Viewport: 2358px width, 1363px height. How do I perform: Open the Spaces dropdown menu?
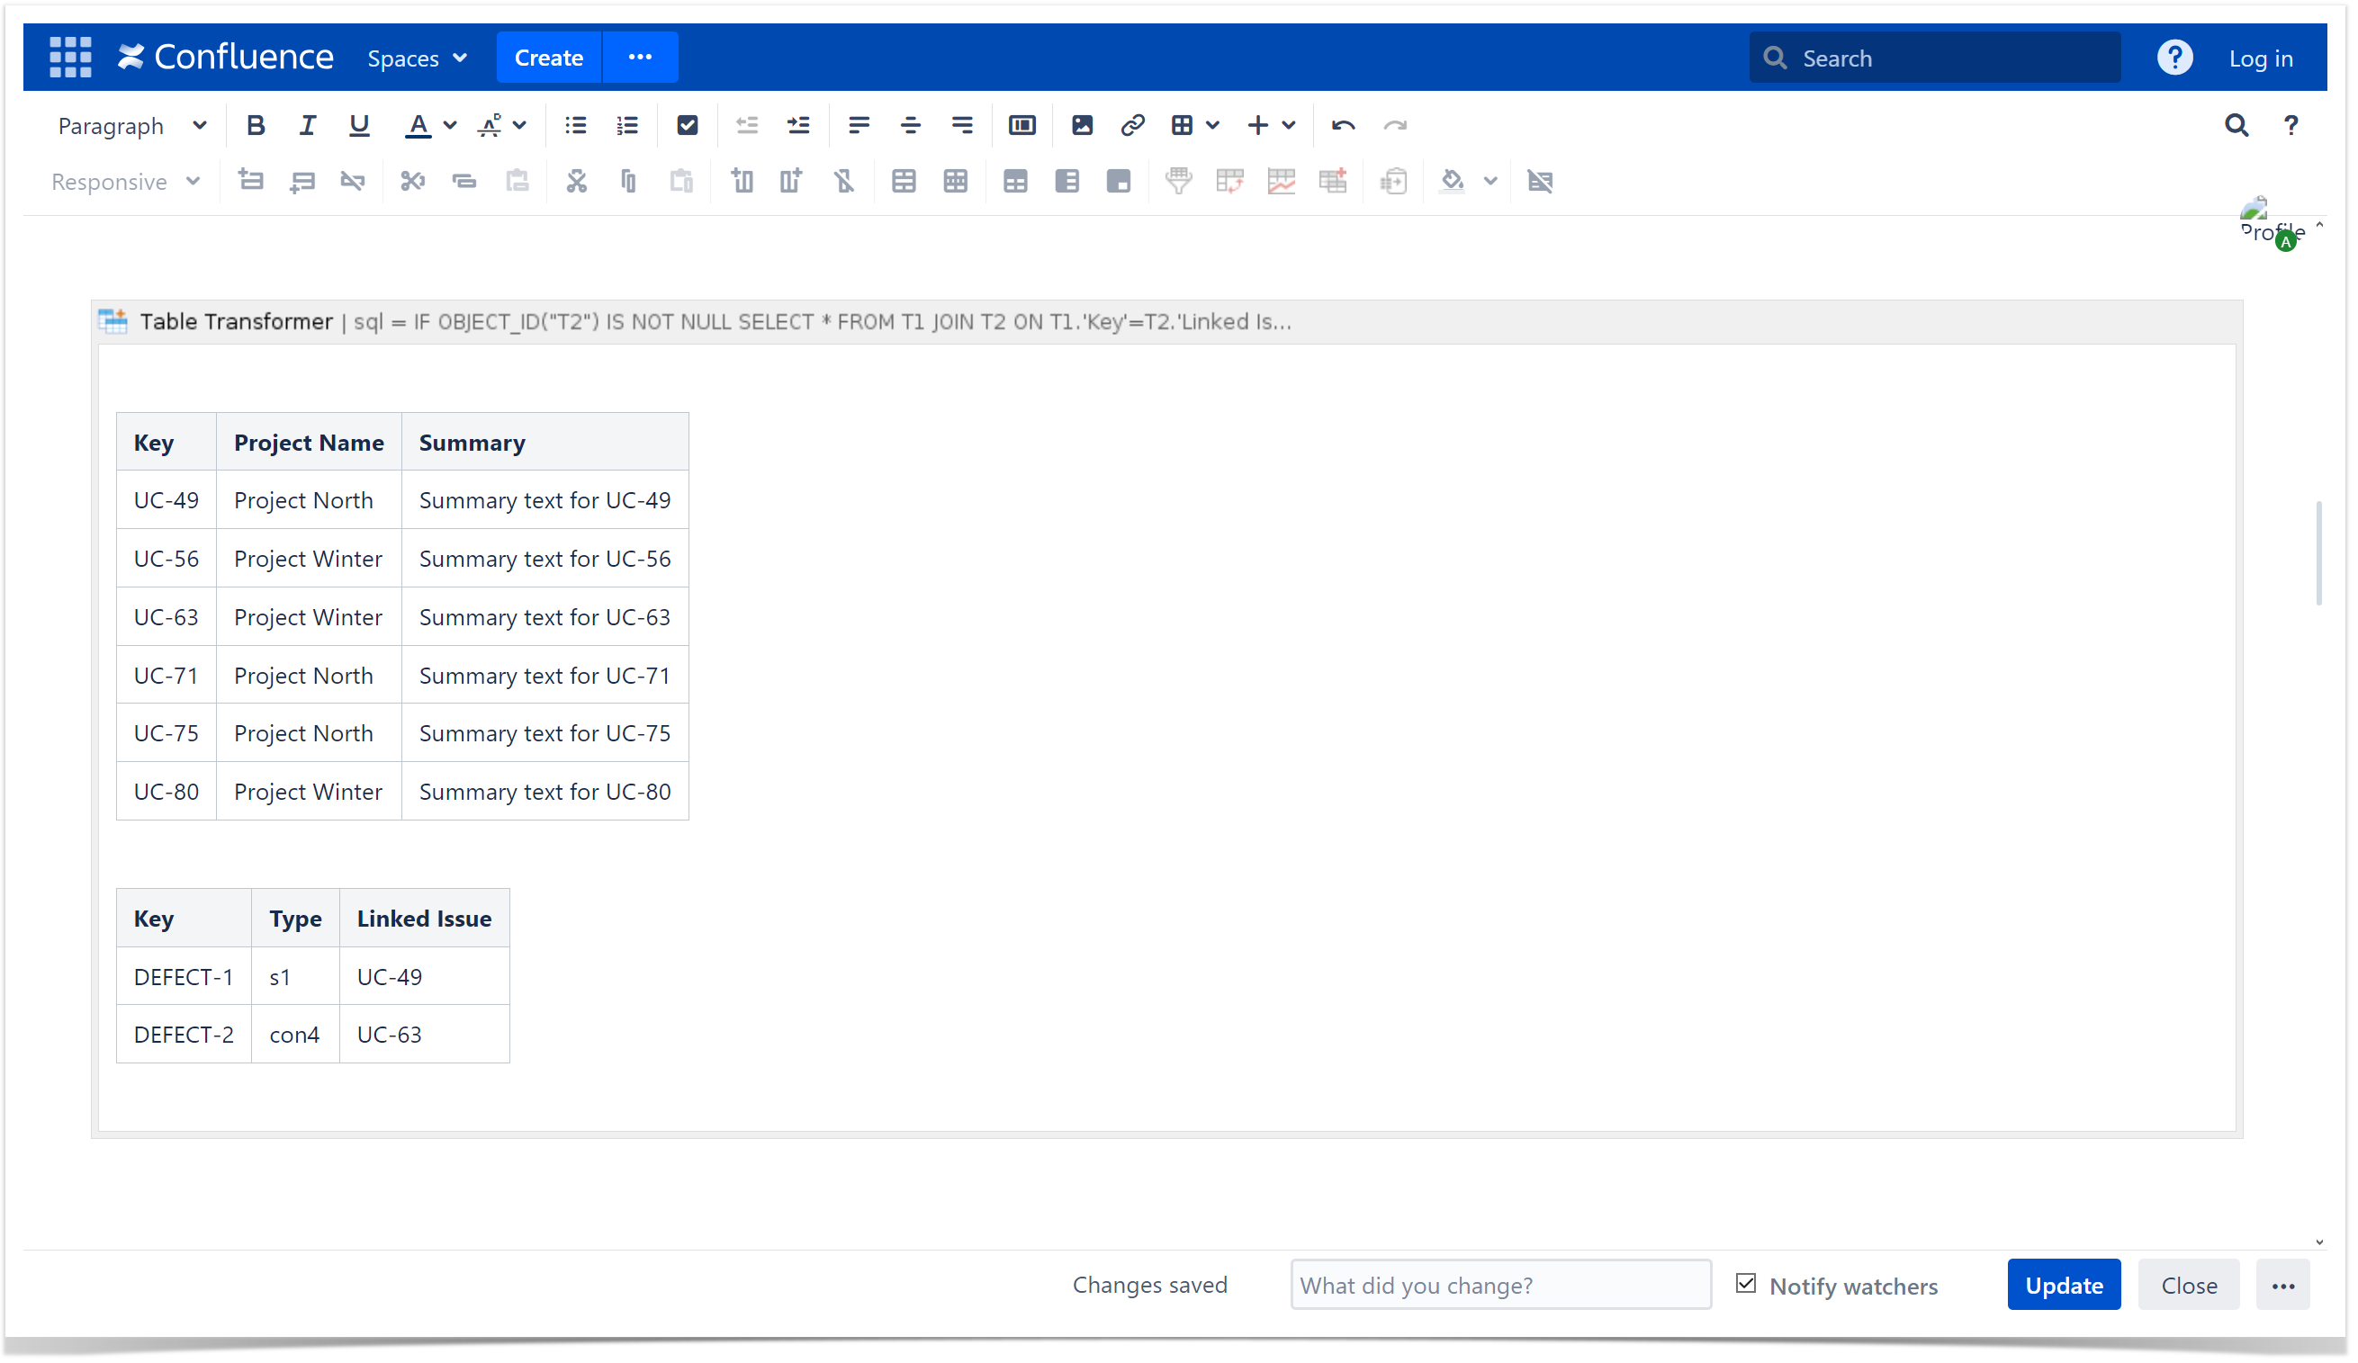pos(418,58)
